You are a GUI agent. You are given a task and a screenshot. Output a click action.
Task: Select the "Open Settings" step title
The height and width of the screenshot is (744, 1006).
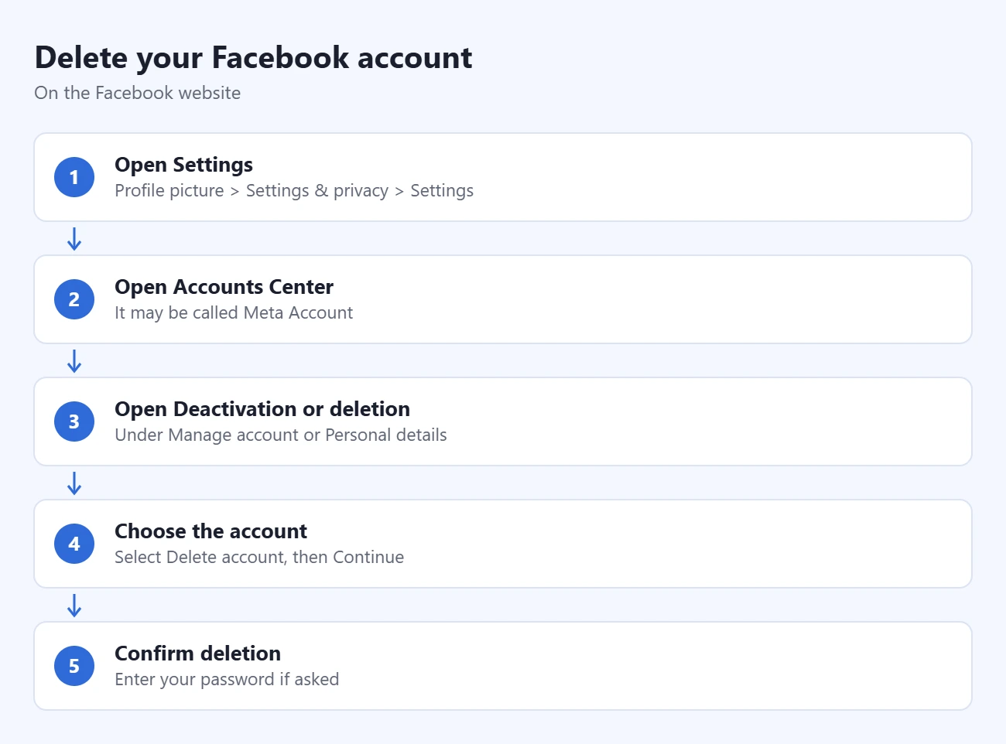pyautogui.click(x=183, y=165)
